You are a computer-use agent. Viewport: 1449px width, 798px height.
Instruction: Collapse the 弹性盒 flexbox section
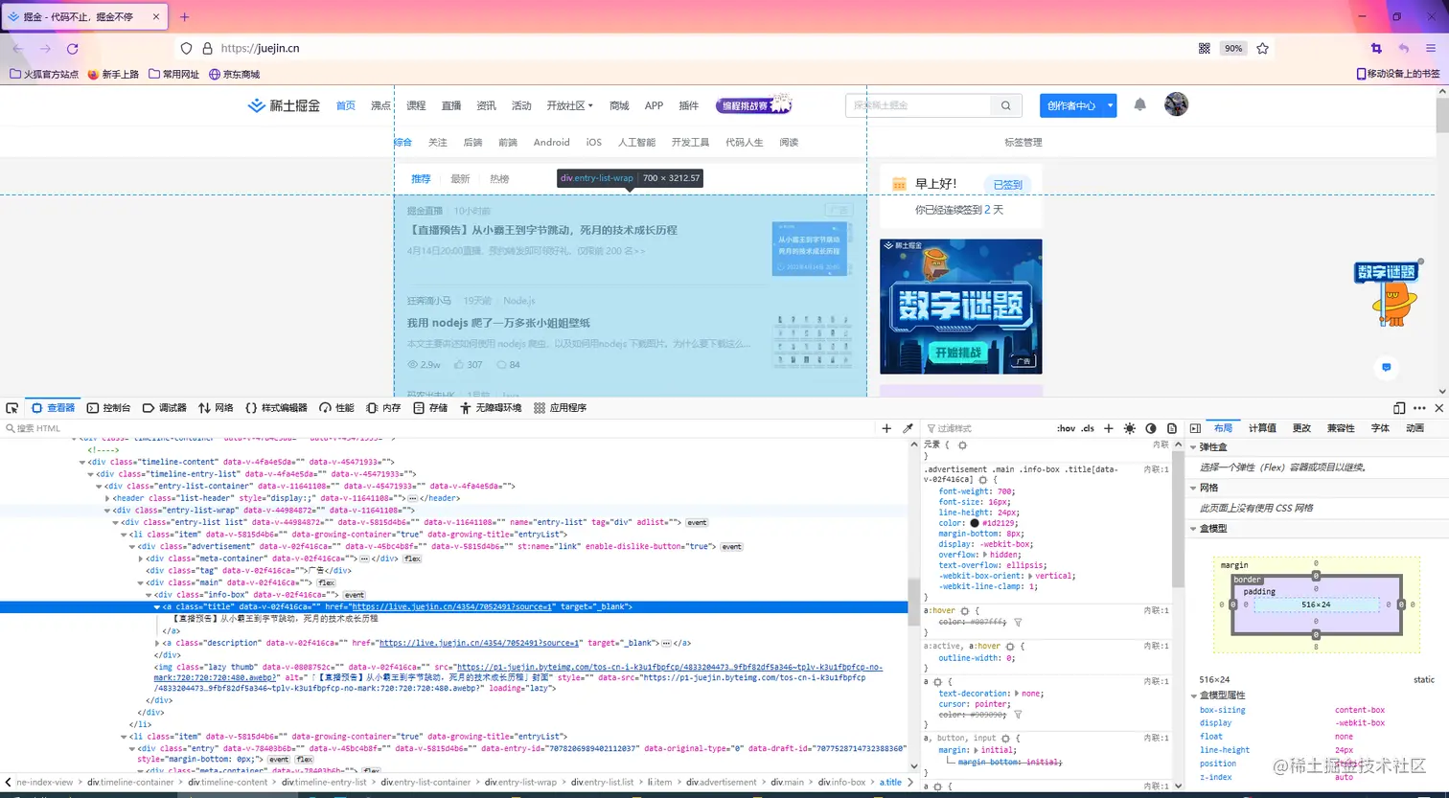[1193, 447]
